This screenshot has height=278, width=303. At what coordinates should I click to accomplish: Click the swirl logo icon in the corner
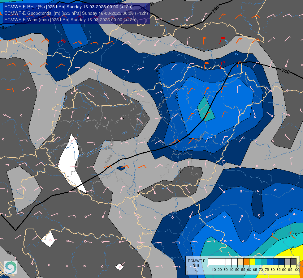11,267
